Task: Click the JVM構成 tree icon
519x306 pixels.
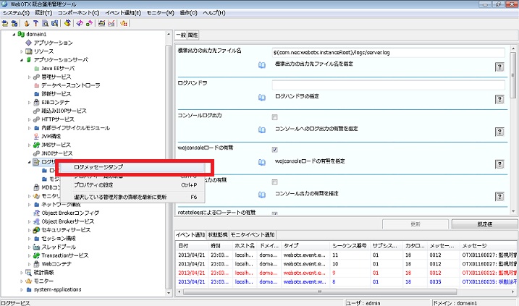Action: [x=36, y=136]
